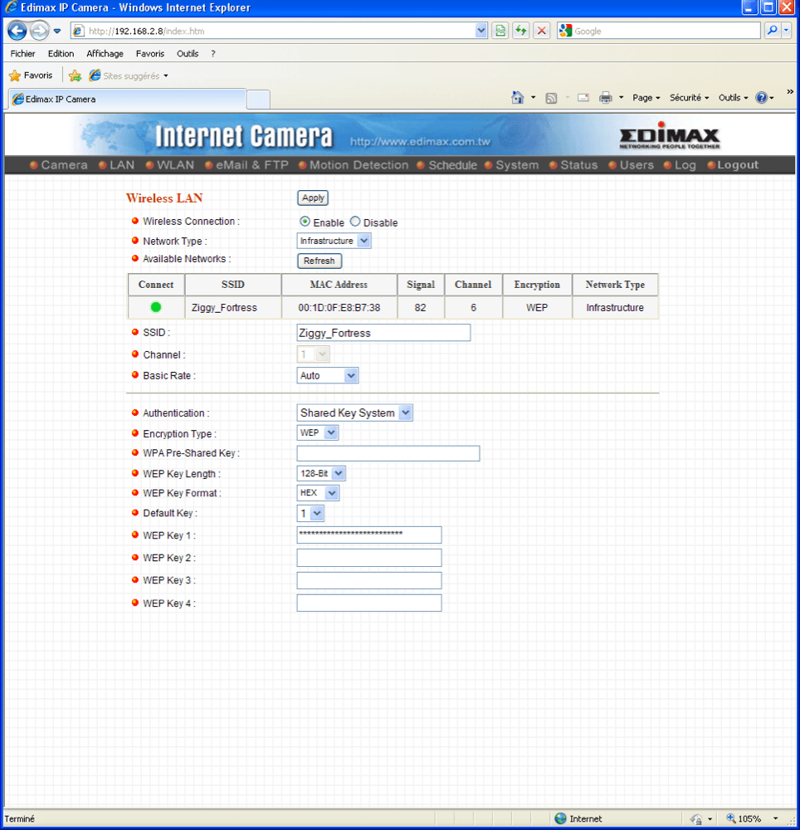
Task: Open the WEP Key Format dropdown
Action: tap(318, 493)
